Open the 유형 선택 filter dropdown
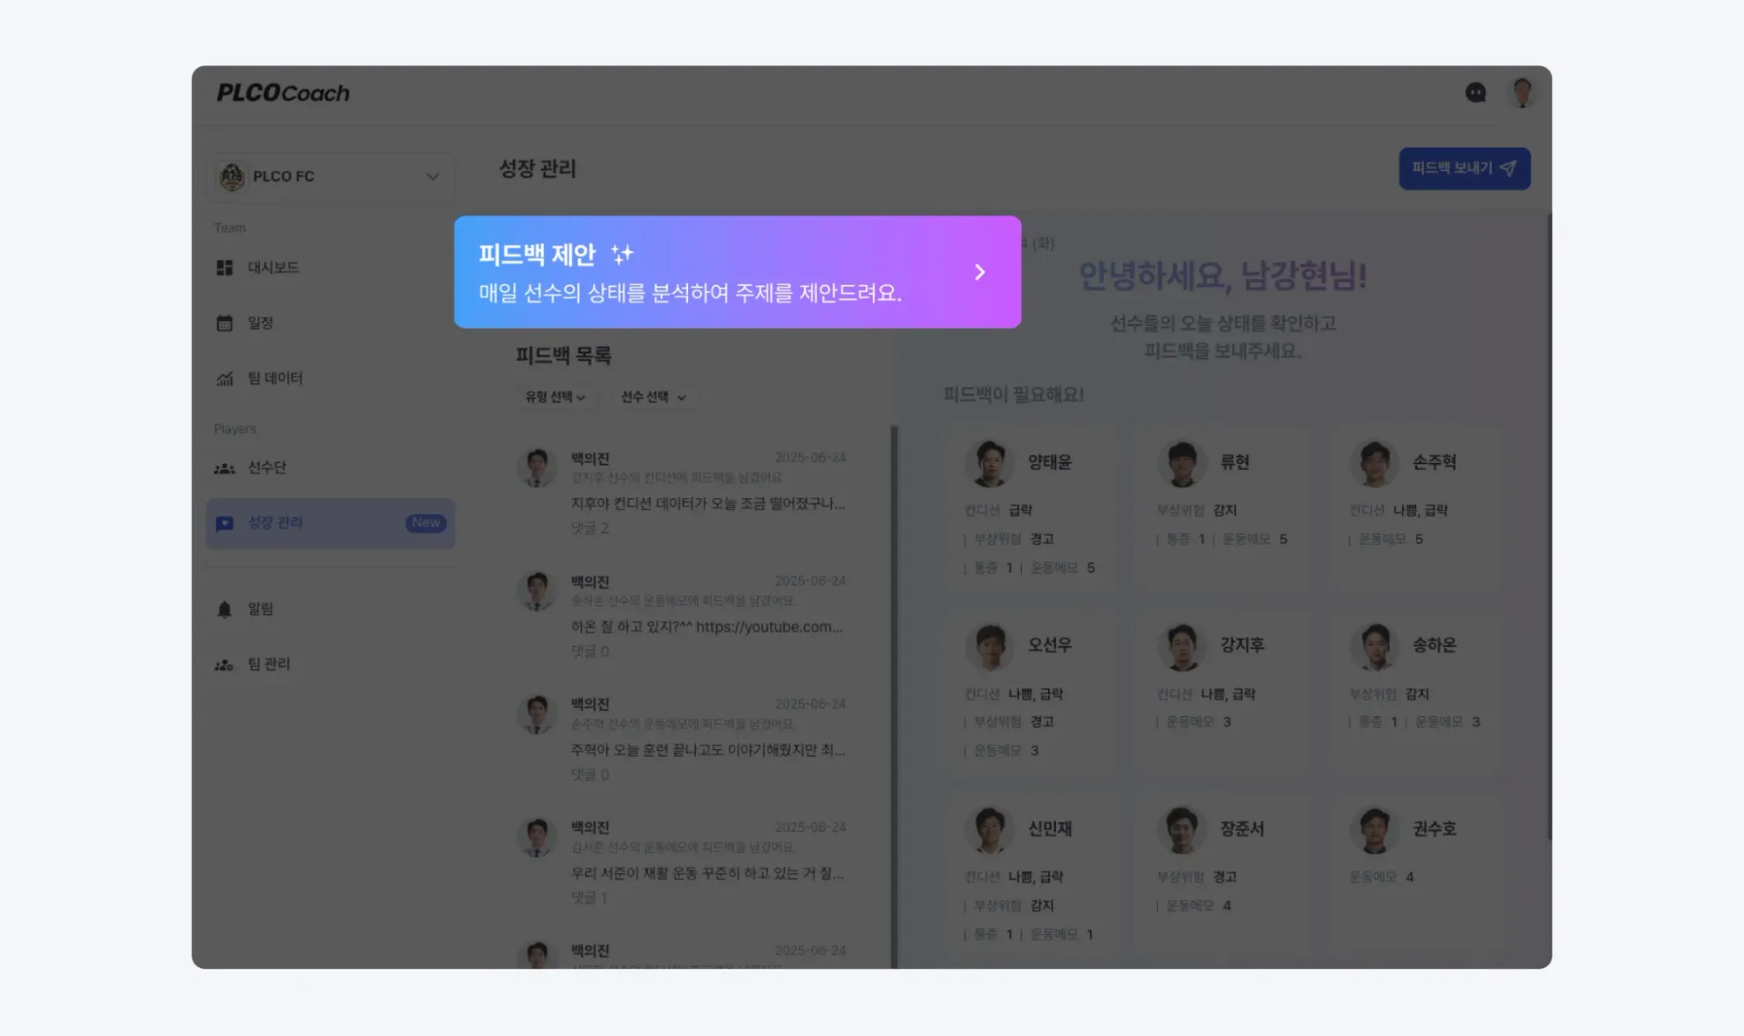Image resolution: width=1744 pixels, height=1036 pixels. 555,397
